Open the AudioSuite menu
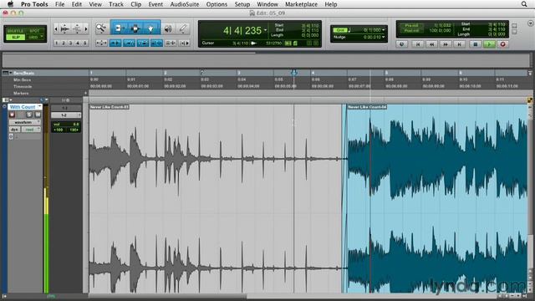Viewport: 535px width, 301px height. pyautogui.click(x=185, y=4)
